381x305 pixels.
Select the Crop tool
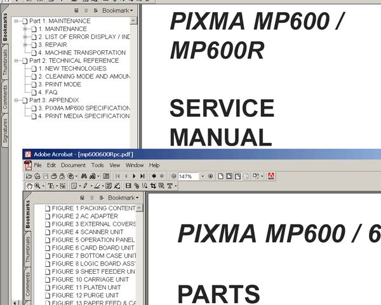(x=153, y=186)
